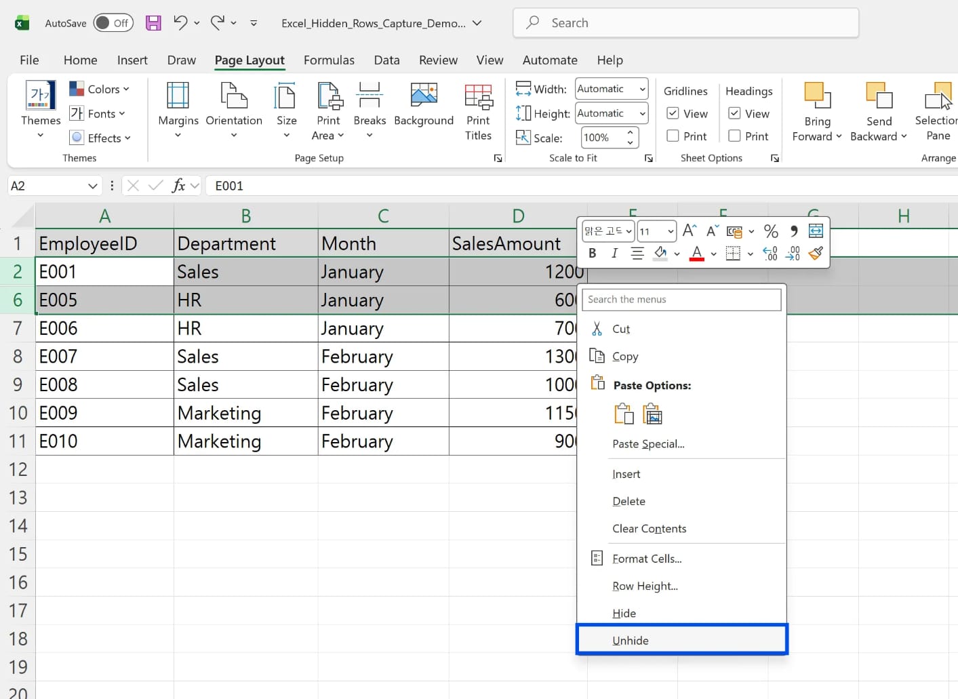Click the Percent Style icon in mini toolbar
This screenshot has width=958, height=699.
[771, 231]
